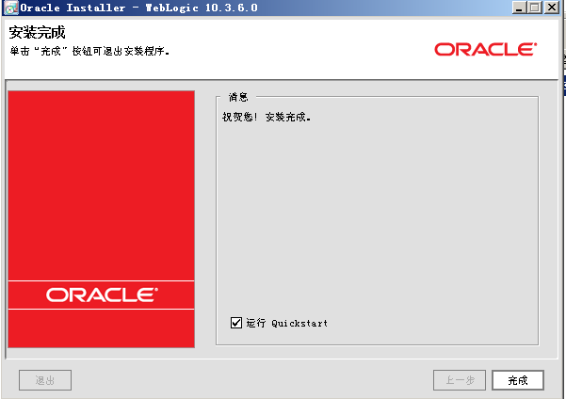The image size is (566, 399).
Task: Click the window title Oracle Installer - WebLogic 10.3.6.0
Action: 139,8
